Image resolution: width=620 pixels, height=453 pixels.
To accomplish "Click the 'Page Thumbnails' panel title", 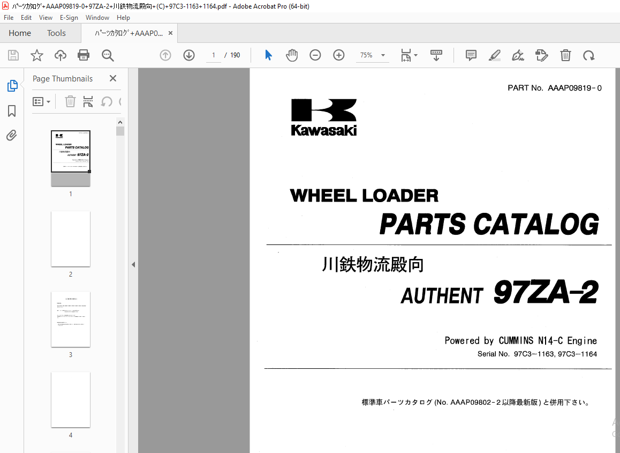I will (x=63, y=78).
